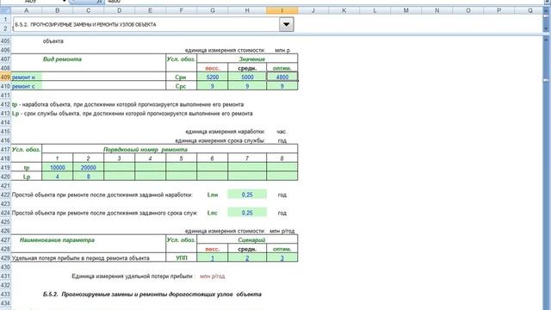The height and width of the screenshot is (310, 551).
Task: Select row 410 header
Action: (x=5, y=86)
